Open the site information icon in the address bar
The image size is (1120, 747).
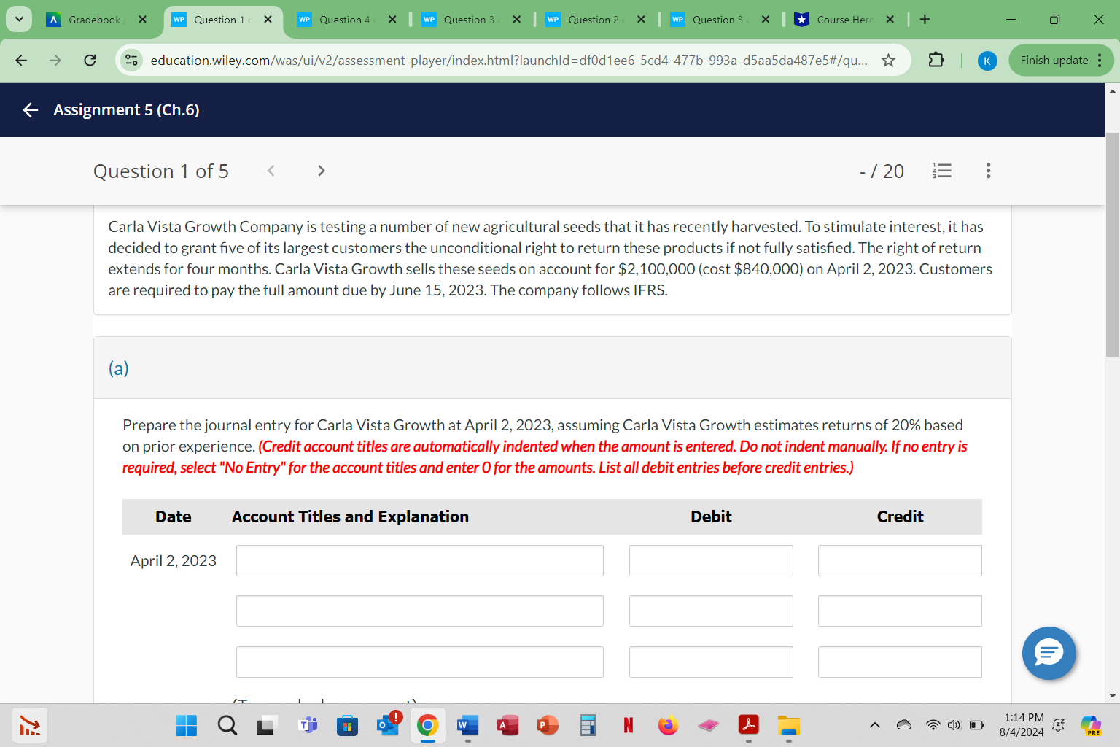point(131,61)
